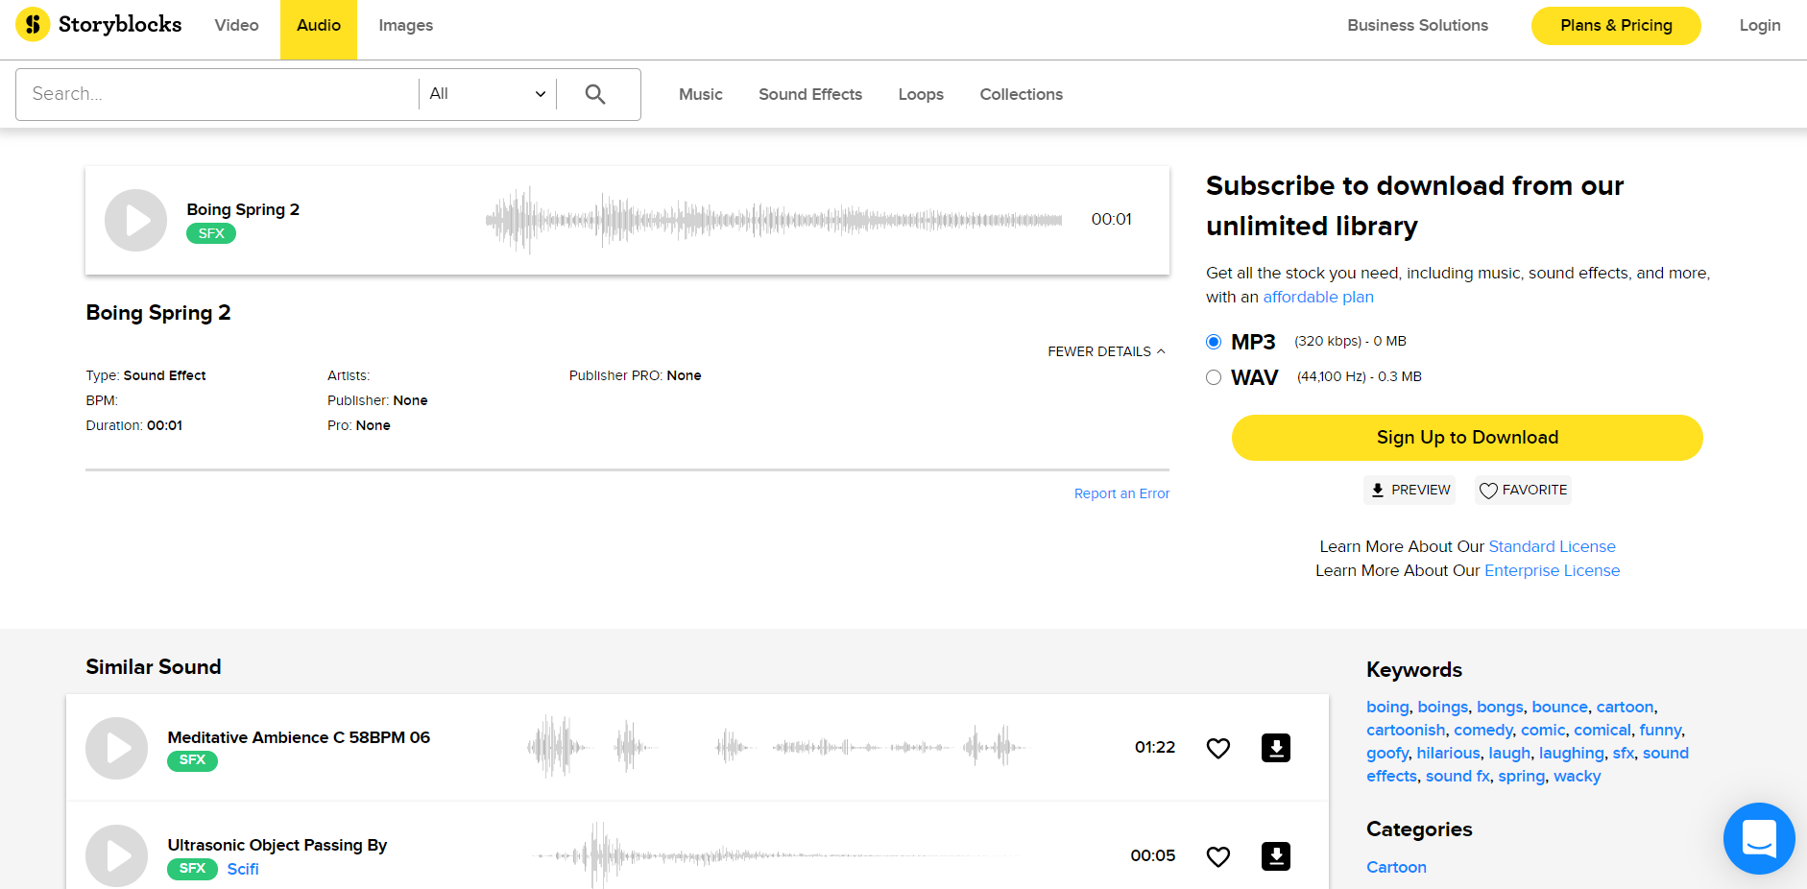1807x889 pixels.
Task: Open the Cartoon category
Action: (1396, 867)
